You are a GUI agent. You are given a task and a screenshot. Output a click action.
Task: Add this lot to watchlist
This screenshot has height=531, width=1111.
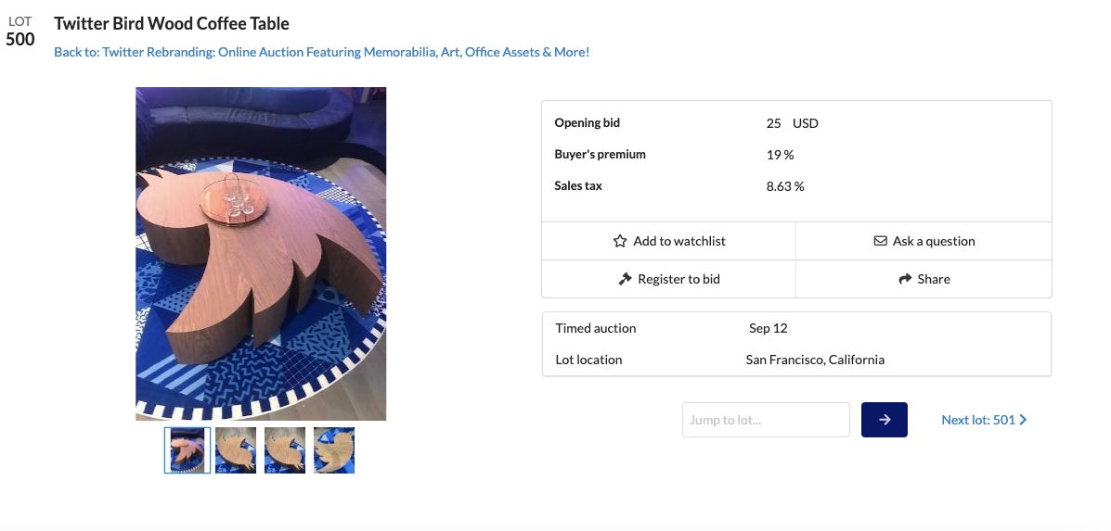click(x=678, y=241)
